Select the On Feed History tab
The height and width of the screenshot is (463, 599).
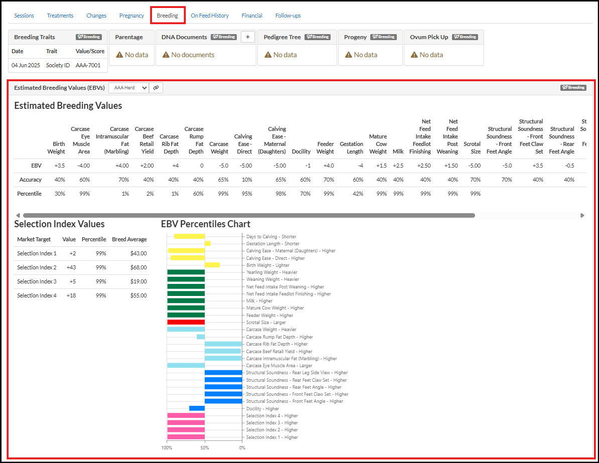210,16
